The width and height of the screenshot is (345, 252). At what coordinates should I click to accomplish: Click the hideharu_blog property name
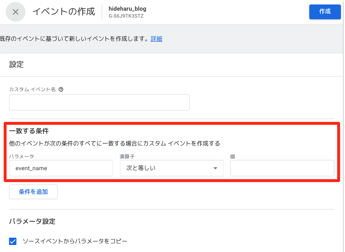127,9
